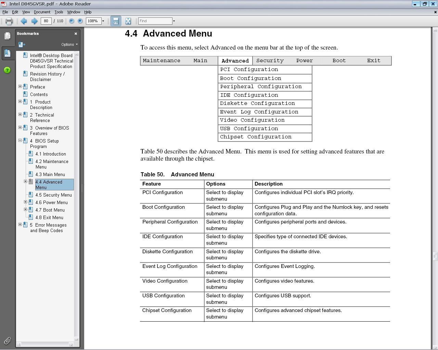Image resolution: width=438 pixels, height=350 pixels.
Task: Select Revision History / Disclaimer bookmark
Action: coord(47,77)
